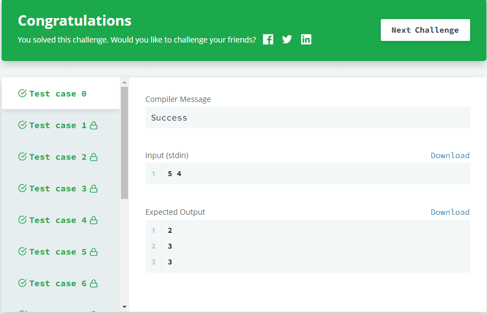Viewport: 487px width, 314px height.
Task: Click lock icon beside Test case 1
Action: click(x=94, y=125)
